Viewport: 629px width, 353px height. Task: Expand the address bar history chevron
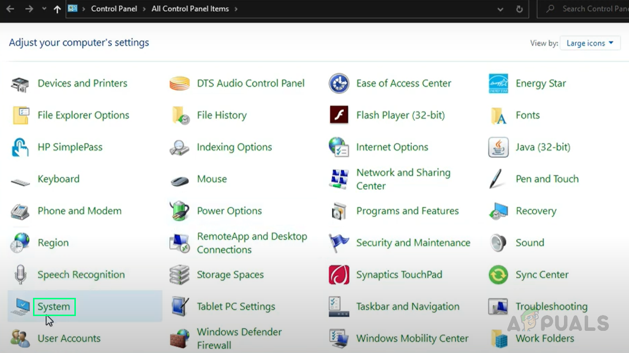501,9
